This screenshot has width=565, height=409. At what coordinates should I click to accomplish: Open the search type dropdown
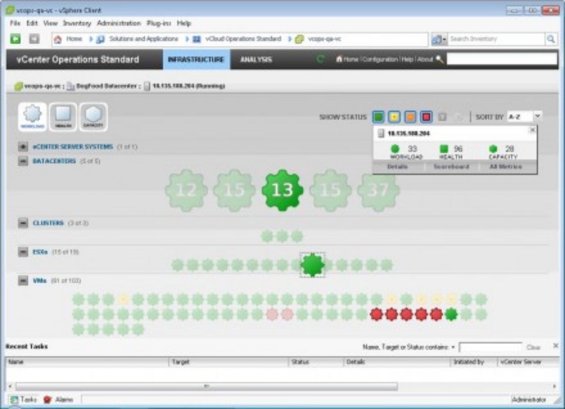[439, 39]
